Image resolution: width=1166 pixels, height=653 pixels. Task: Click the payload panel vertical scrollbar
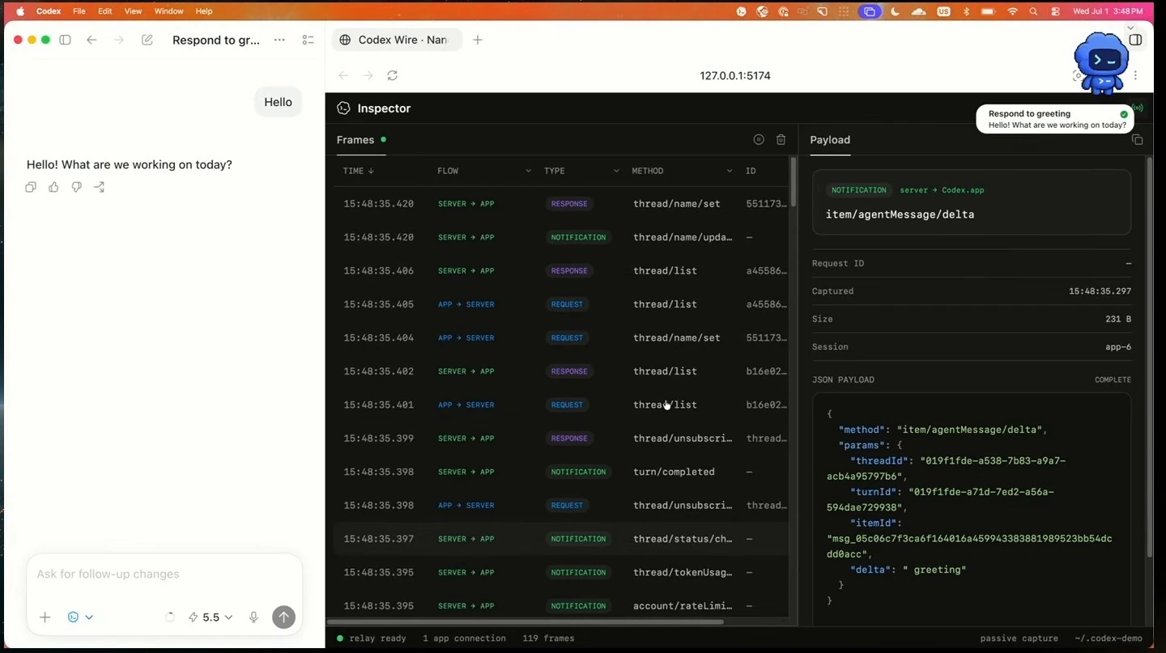(1149, 356)
